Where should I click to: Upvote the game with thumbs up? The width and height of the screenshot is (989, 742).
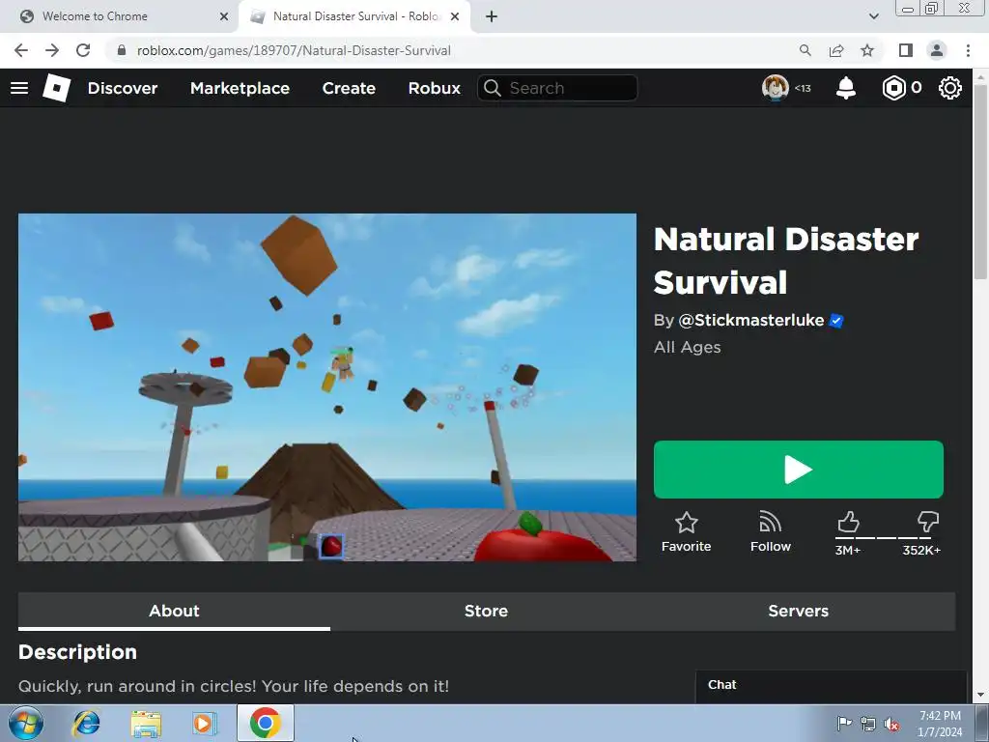pos(848,522)
